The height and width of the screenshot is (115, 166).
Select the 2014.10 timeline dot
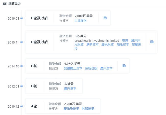(x=22, y=66)
